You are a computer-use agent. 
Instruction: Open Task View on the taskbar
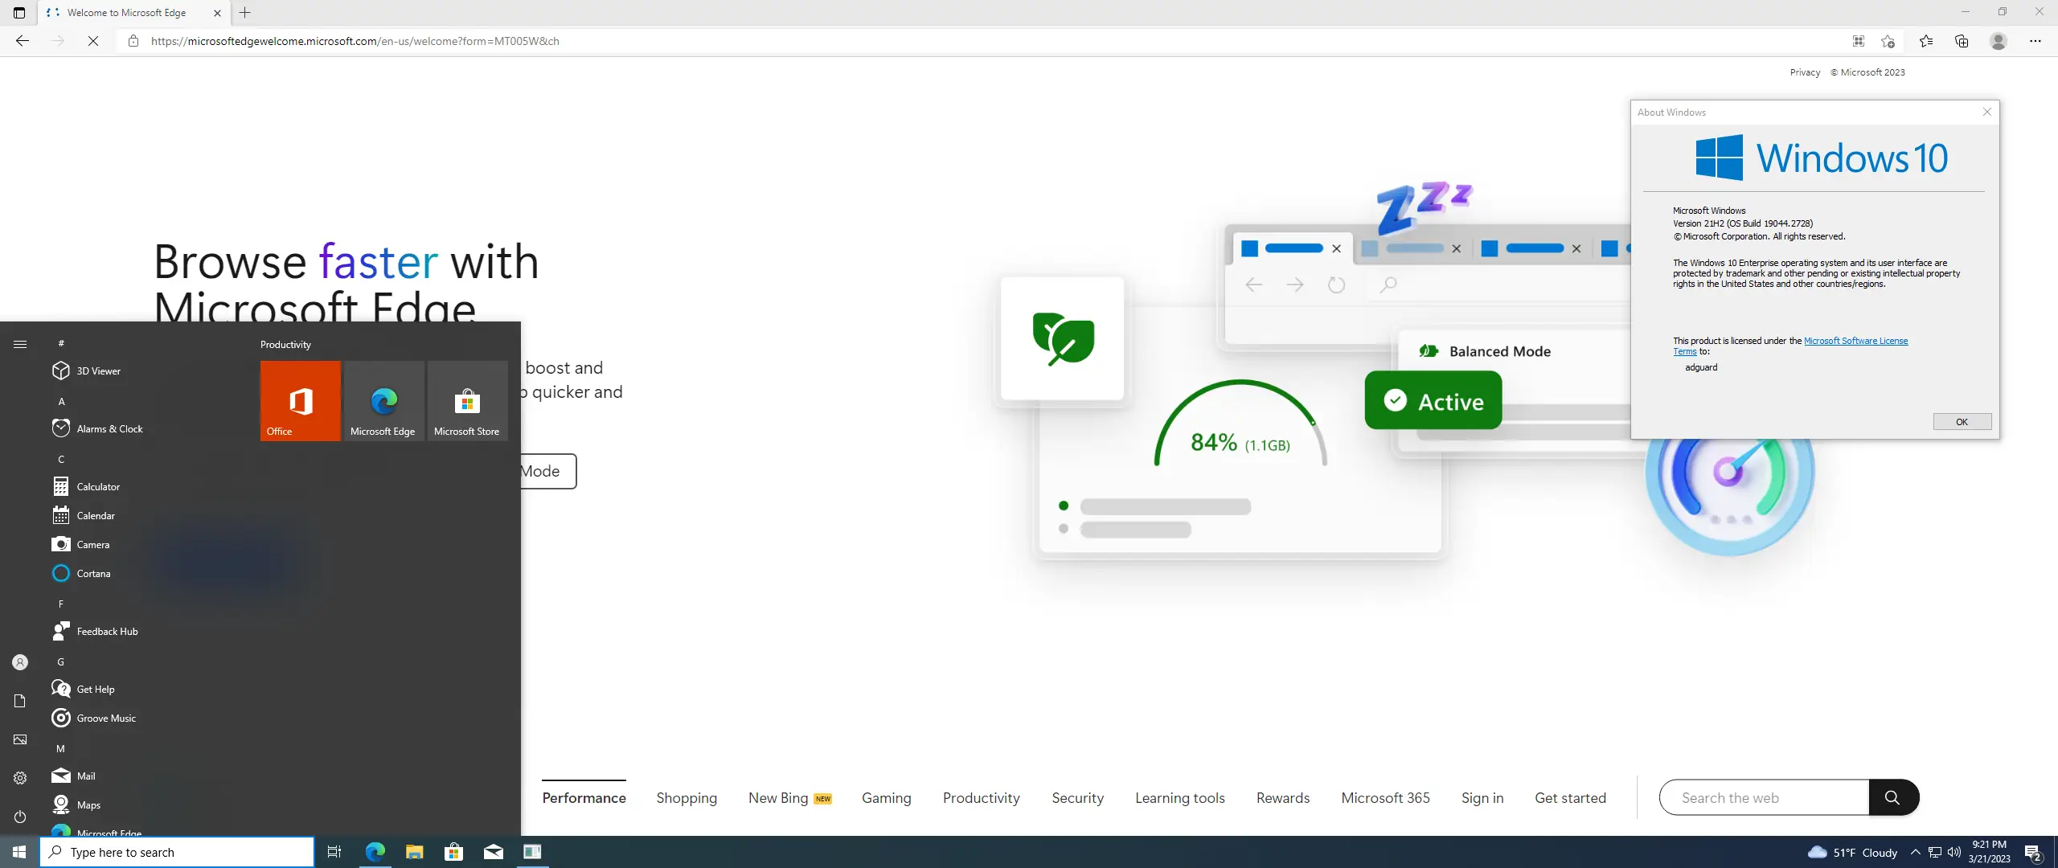tap(334, 852)
